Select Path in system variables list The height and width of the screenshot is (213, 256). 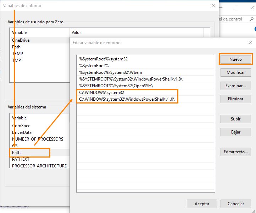40,153
